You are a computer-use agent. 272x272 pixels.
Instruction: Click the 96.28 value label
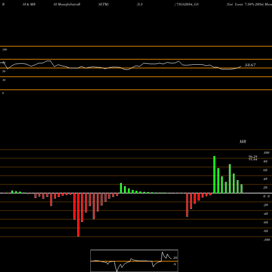point(253,157)
